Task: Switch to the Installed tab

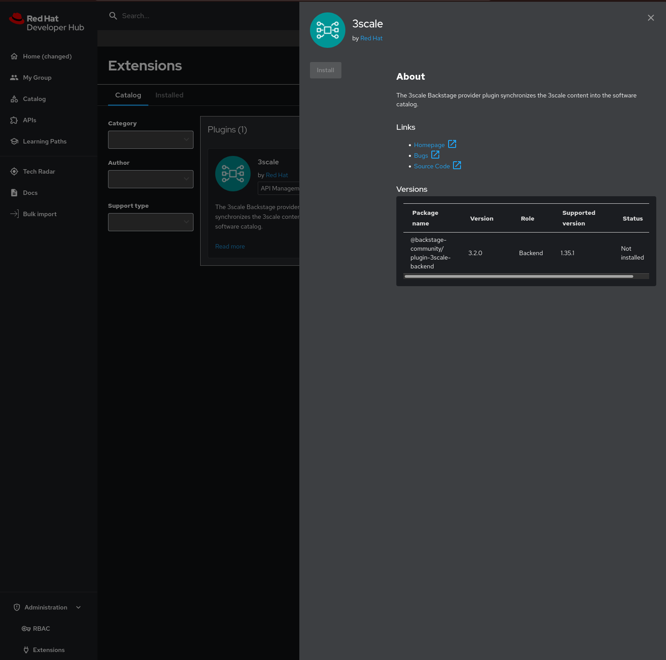Action: 169,95
